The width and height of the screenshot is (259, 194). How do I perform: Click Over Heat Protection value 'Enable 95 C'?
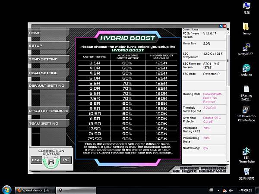coord(212,119)
